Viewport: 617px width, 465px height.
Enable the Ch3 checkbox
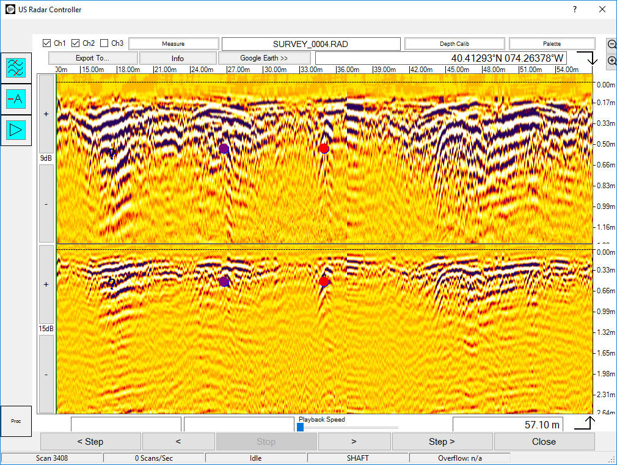click(104, 43)
